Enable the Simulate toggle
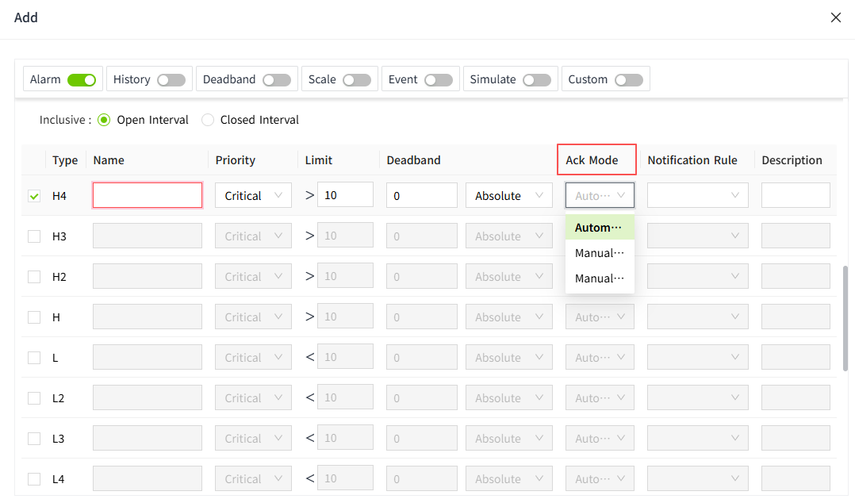The height and width of the screenshot is (499, 855). point(536,79)
